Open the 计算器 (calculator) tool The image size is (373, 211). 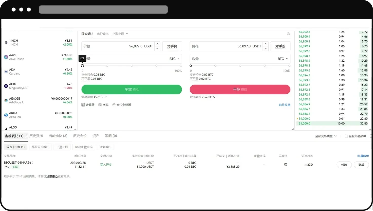88,104
